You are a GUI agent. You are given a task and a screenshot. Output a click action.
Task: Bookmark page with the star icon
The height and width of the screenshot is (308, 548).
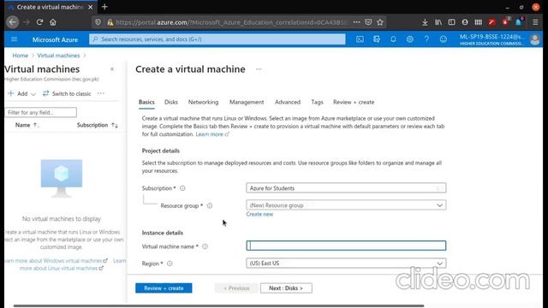(380, 22)
